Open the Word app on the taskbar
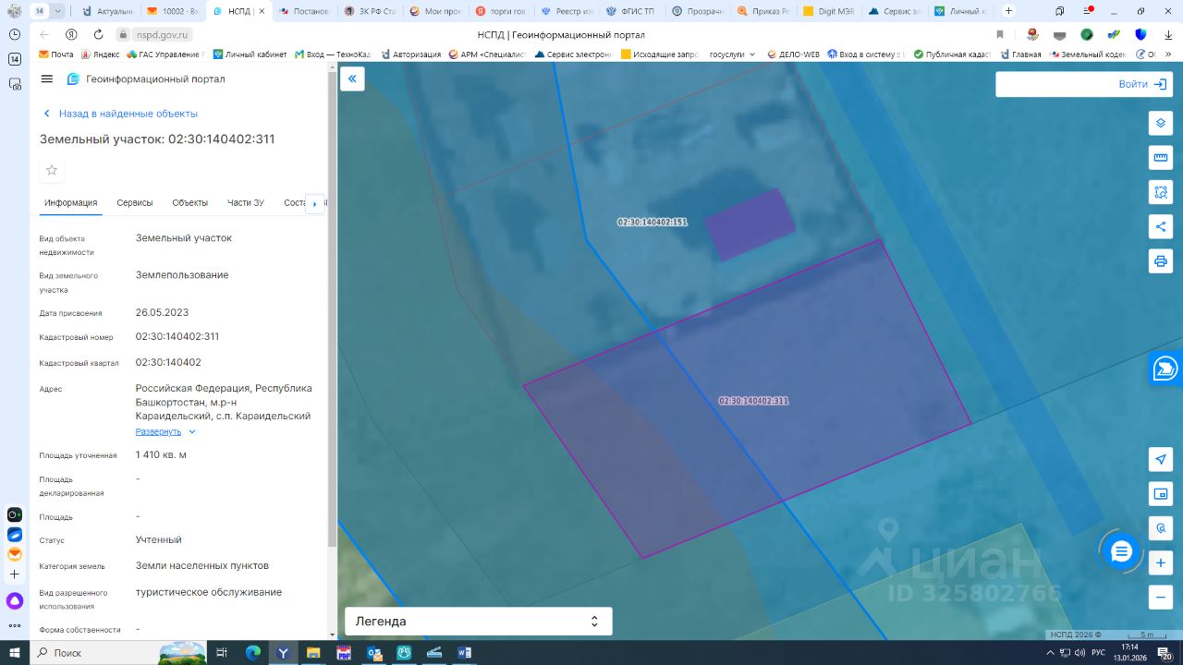This screenshot has width=1183, height=665. point(464,653)
